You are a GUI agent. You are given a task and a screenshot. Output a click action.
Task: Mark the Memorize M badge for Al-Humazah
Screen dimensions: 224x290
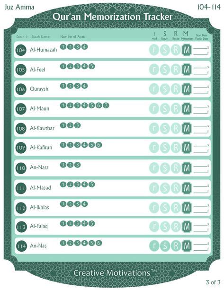(x=187, y=50)
